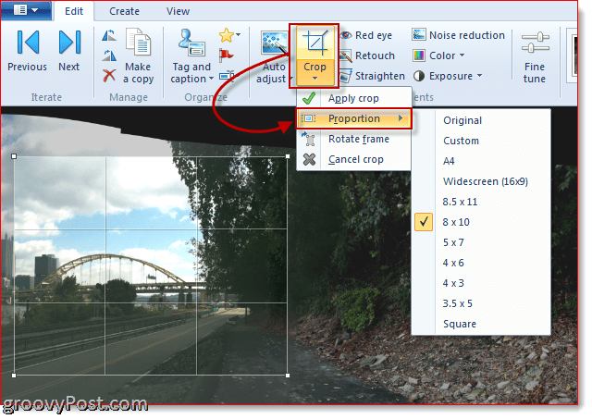This screenshot has width=592, height=419.
Task: Select Custom proportion
Action: coord(481,141)
